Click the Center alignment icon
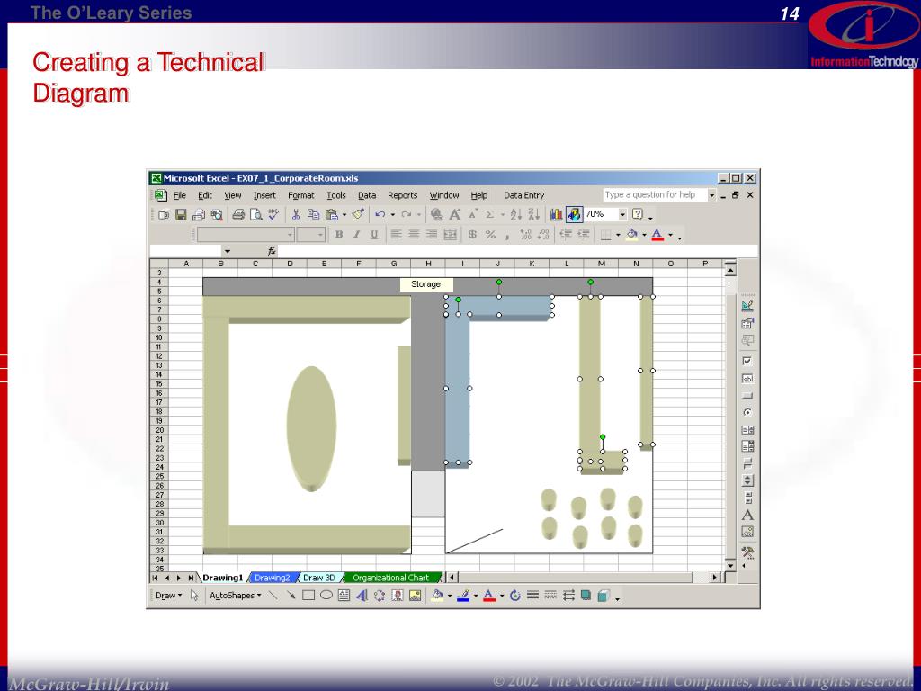921x691 pixels. tap(414, 235)
